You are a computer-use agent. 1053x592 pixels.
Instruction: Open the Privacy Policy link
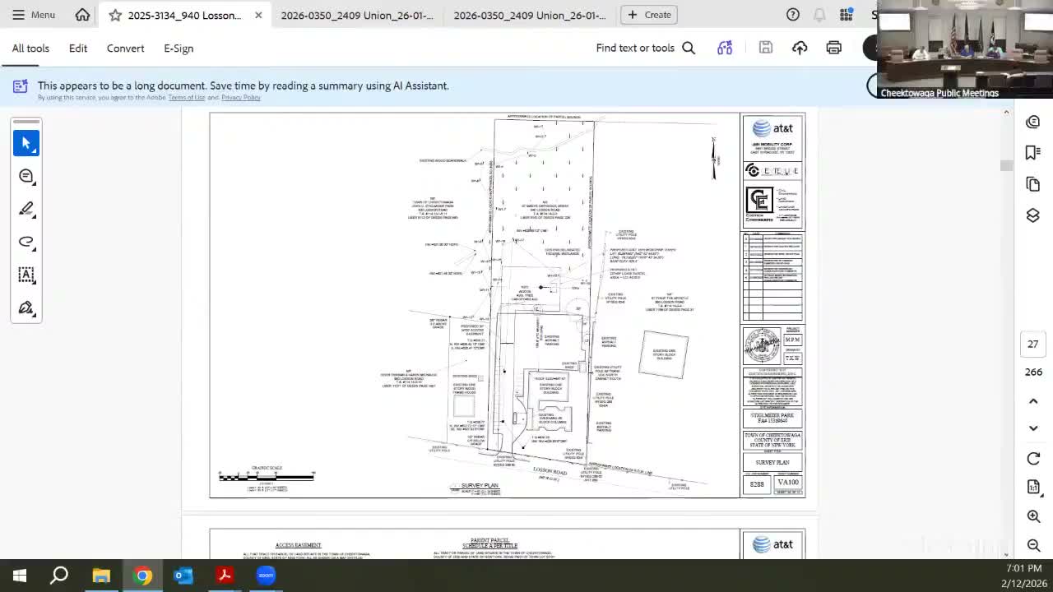[241, 98]
